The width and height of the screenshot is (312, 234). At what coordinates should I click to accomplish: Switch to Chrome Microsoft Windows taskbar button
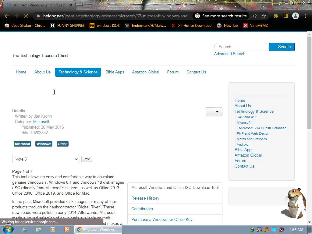98,229
